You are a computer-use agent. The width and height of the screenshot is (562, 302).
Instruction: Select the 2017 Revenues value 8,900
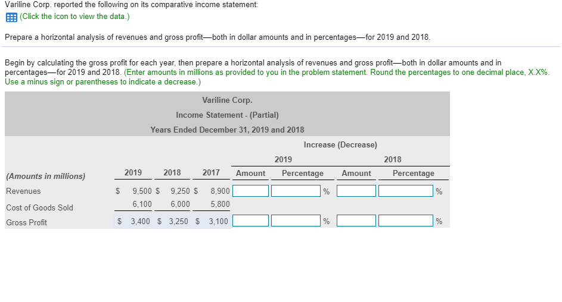point(220,191)
